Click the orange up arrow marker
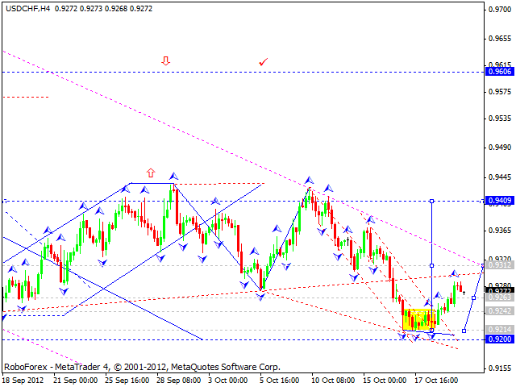 pos(150,172)
